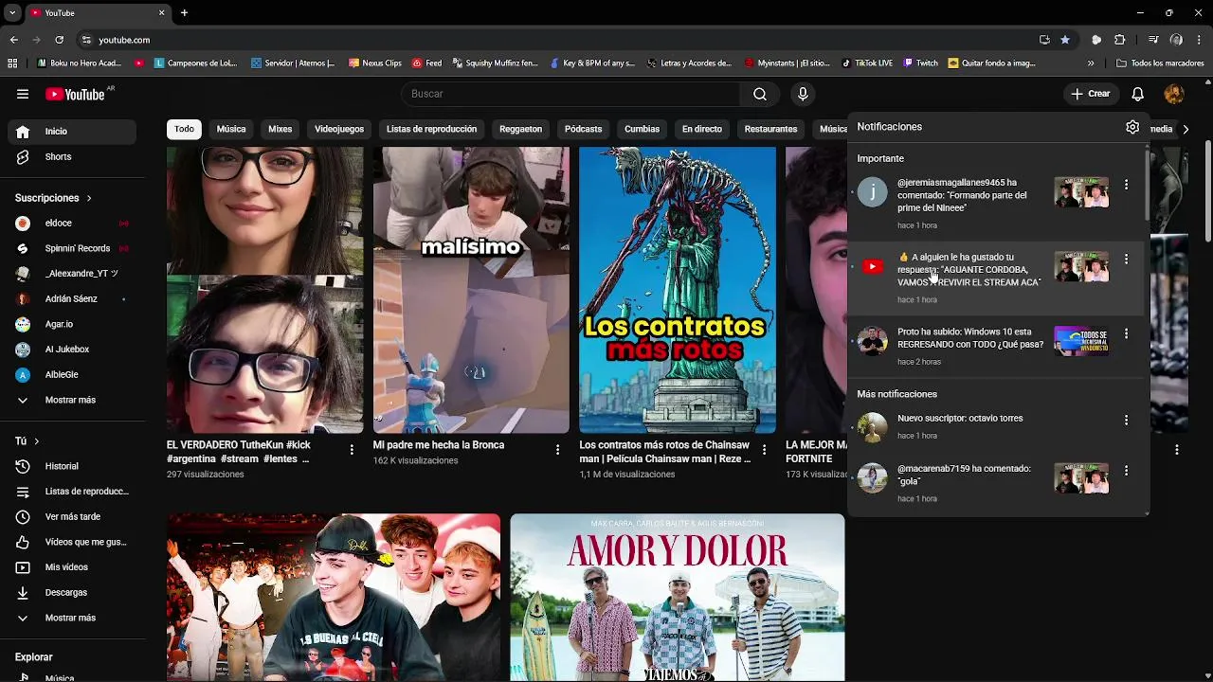Image resolution: width=1213 pixels, height=682 pixels.
Task: Open Mis vídeos in sidebar
Action: coord(72,567)
